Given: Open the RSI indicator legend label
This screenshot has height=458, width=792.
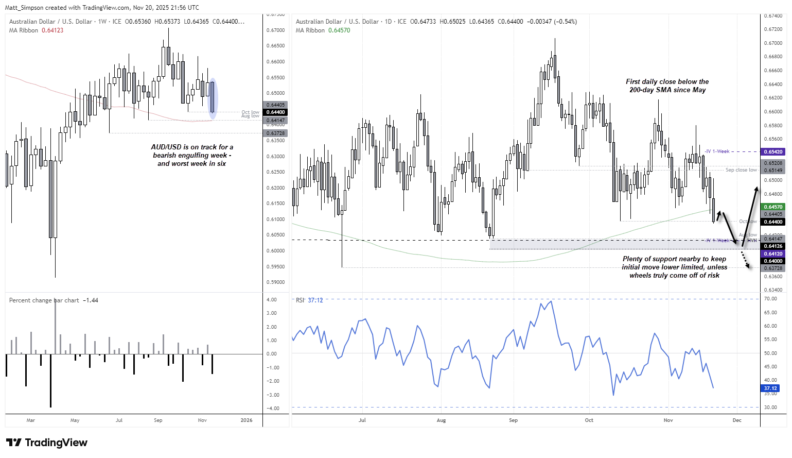Looking at the screenshot, I should (x=309, y=300).
